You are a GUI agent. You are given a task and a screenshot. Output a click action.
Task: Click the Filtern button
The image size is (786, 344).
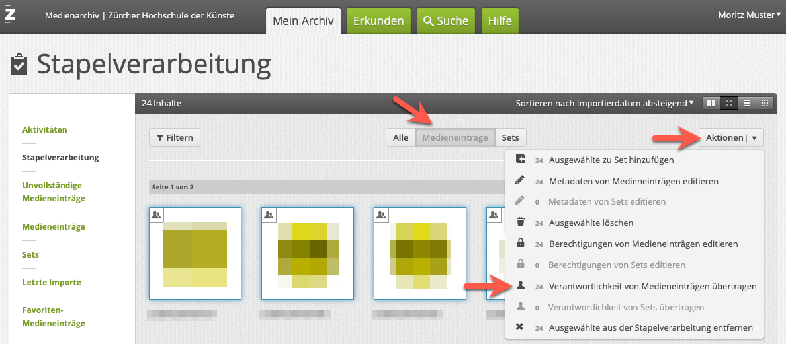tap(175, 137)
